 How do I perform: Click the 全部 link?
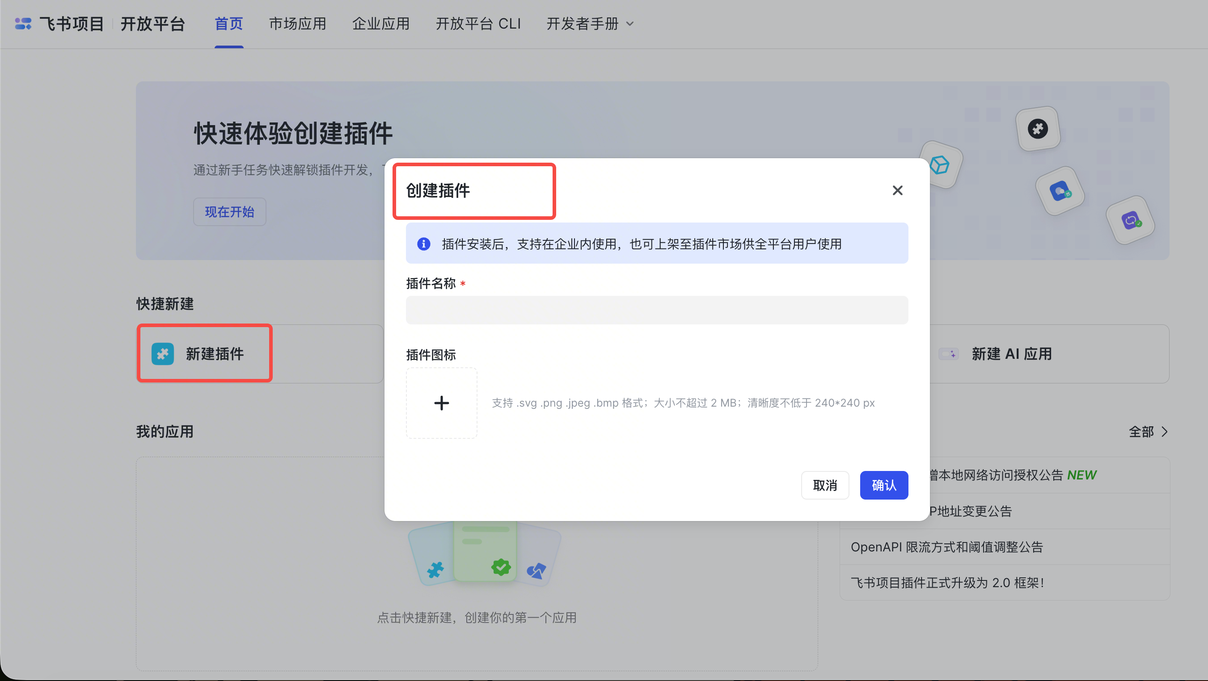(1141, 431)
